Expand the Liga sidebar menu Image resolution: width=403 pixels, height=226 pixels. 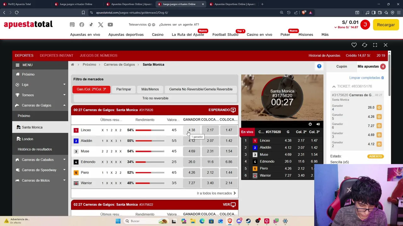(x=40, y=85)
